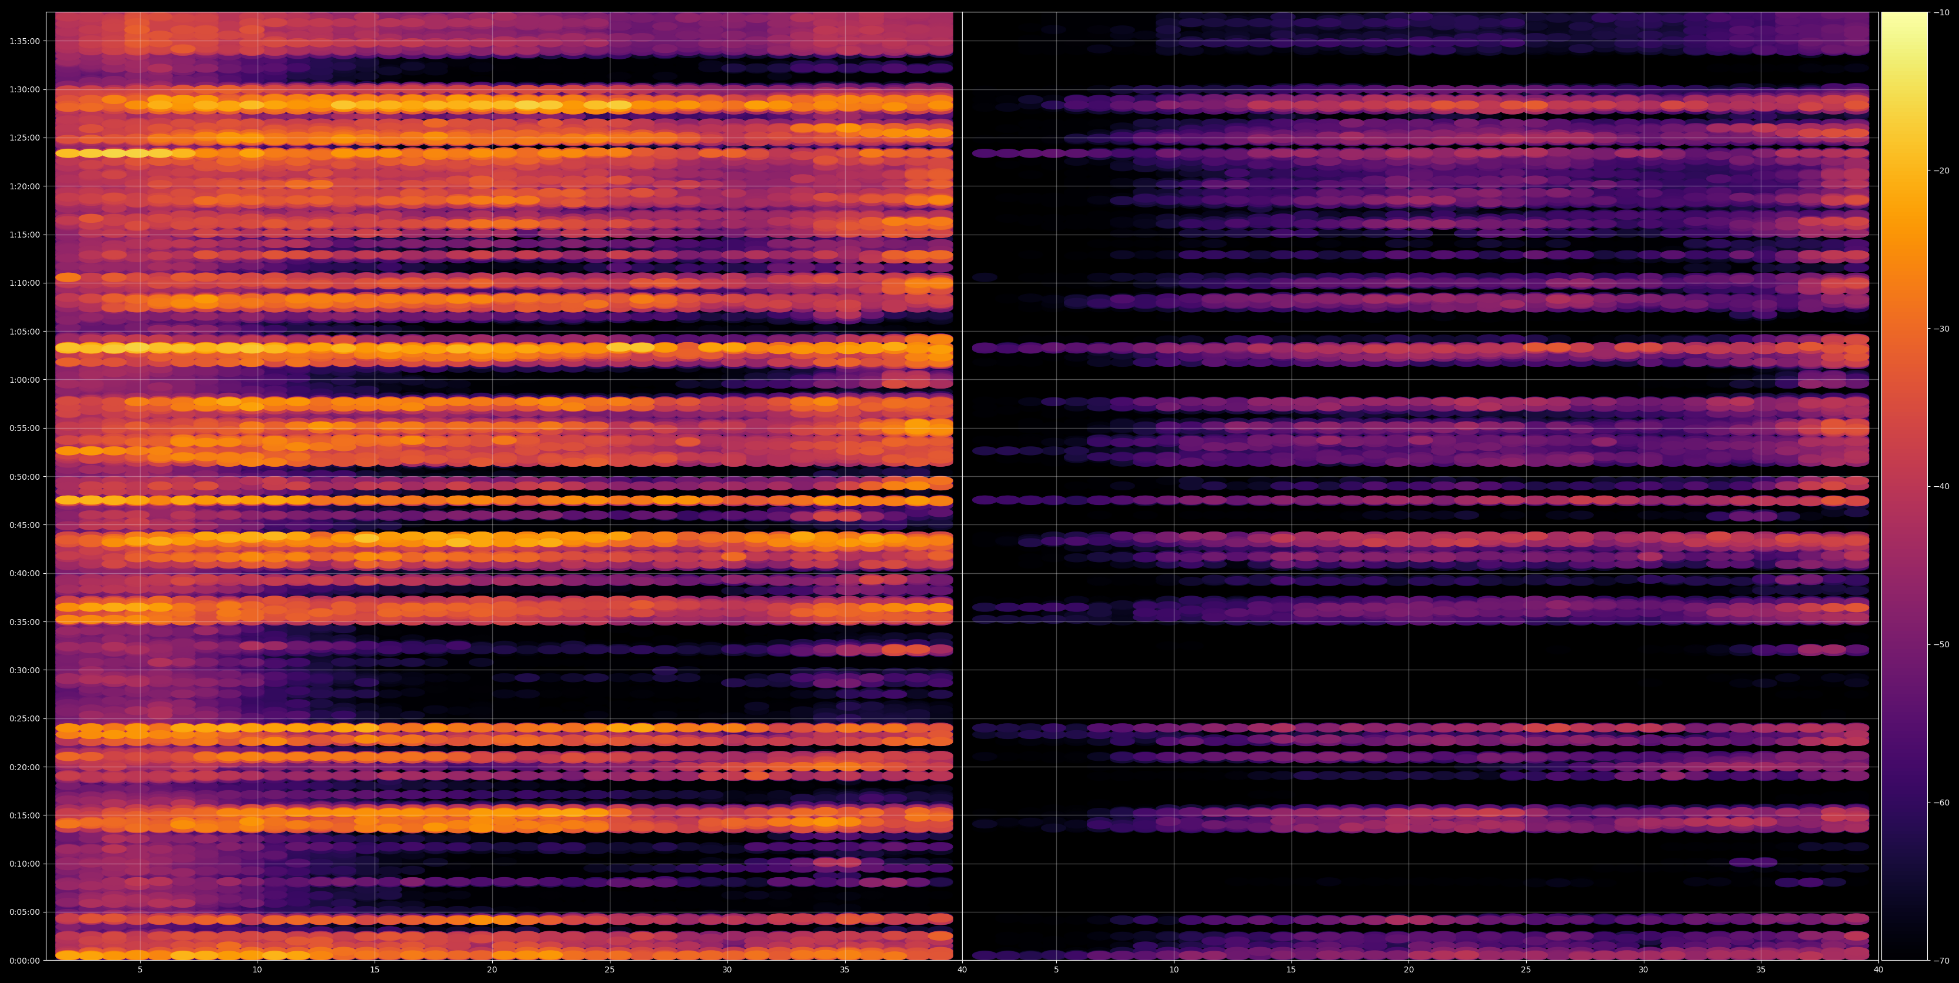Click the 0:40:00 time axis label
The image size is (1959, 983).
[24, 573]
